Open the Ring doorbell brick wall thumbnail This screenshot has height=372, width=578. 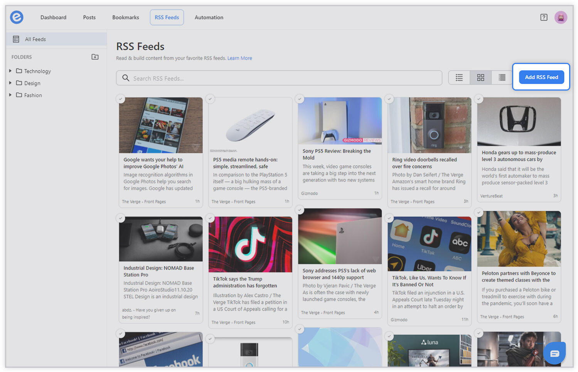[429, 125]
